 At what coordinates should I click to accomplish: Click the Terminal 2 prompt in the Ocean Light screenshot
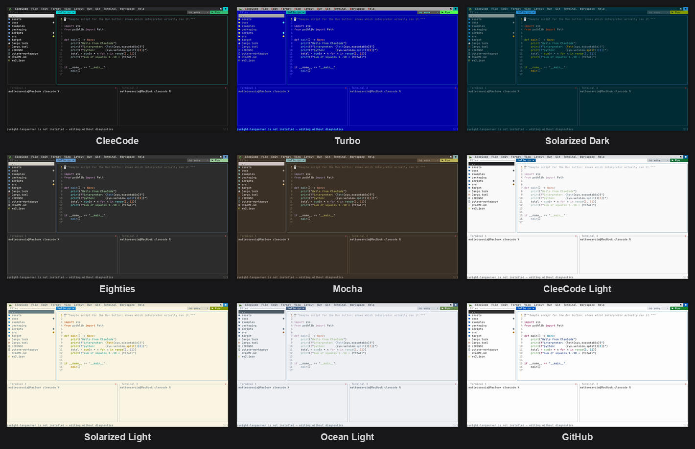[x=375, y=387]
